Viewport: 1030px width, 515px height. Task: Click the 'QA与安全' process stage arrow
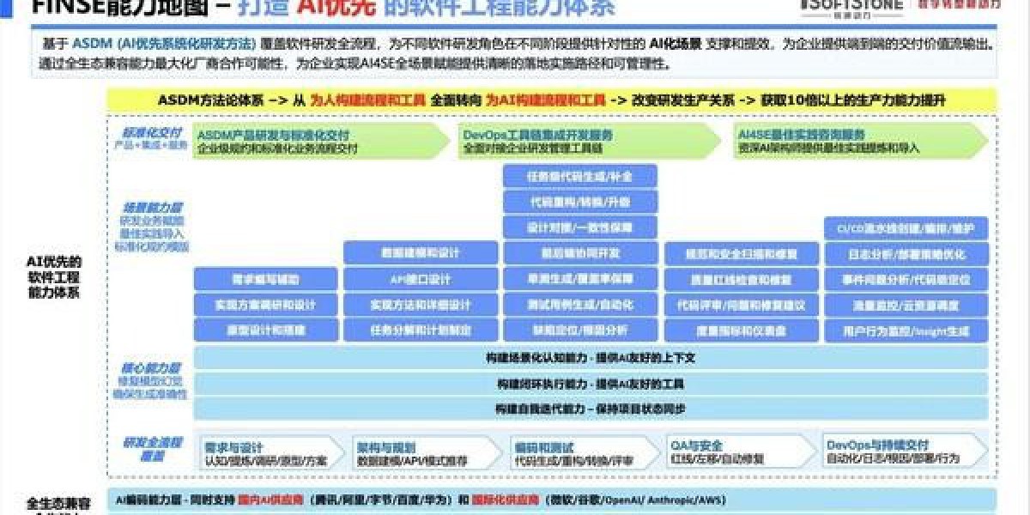pos(738,453)
